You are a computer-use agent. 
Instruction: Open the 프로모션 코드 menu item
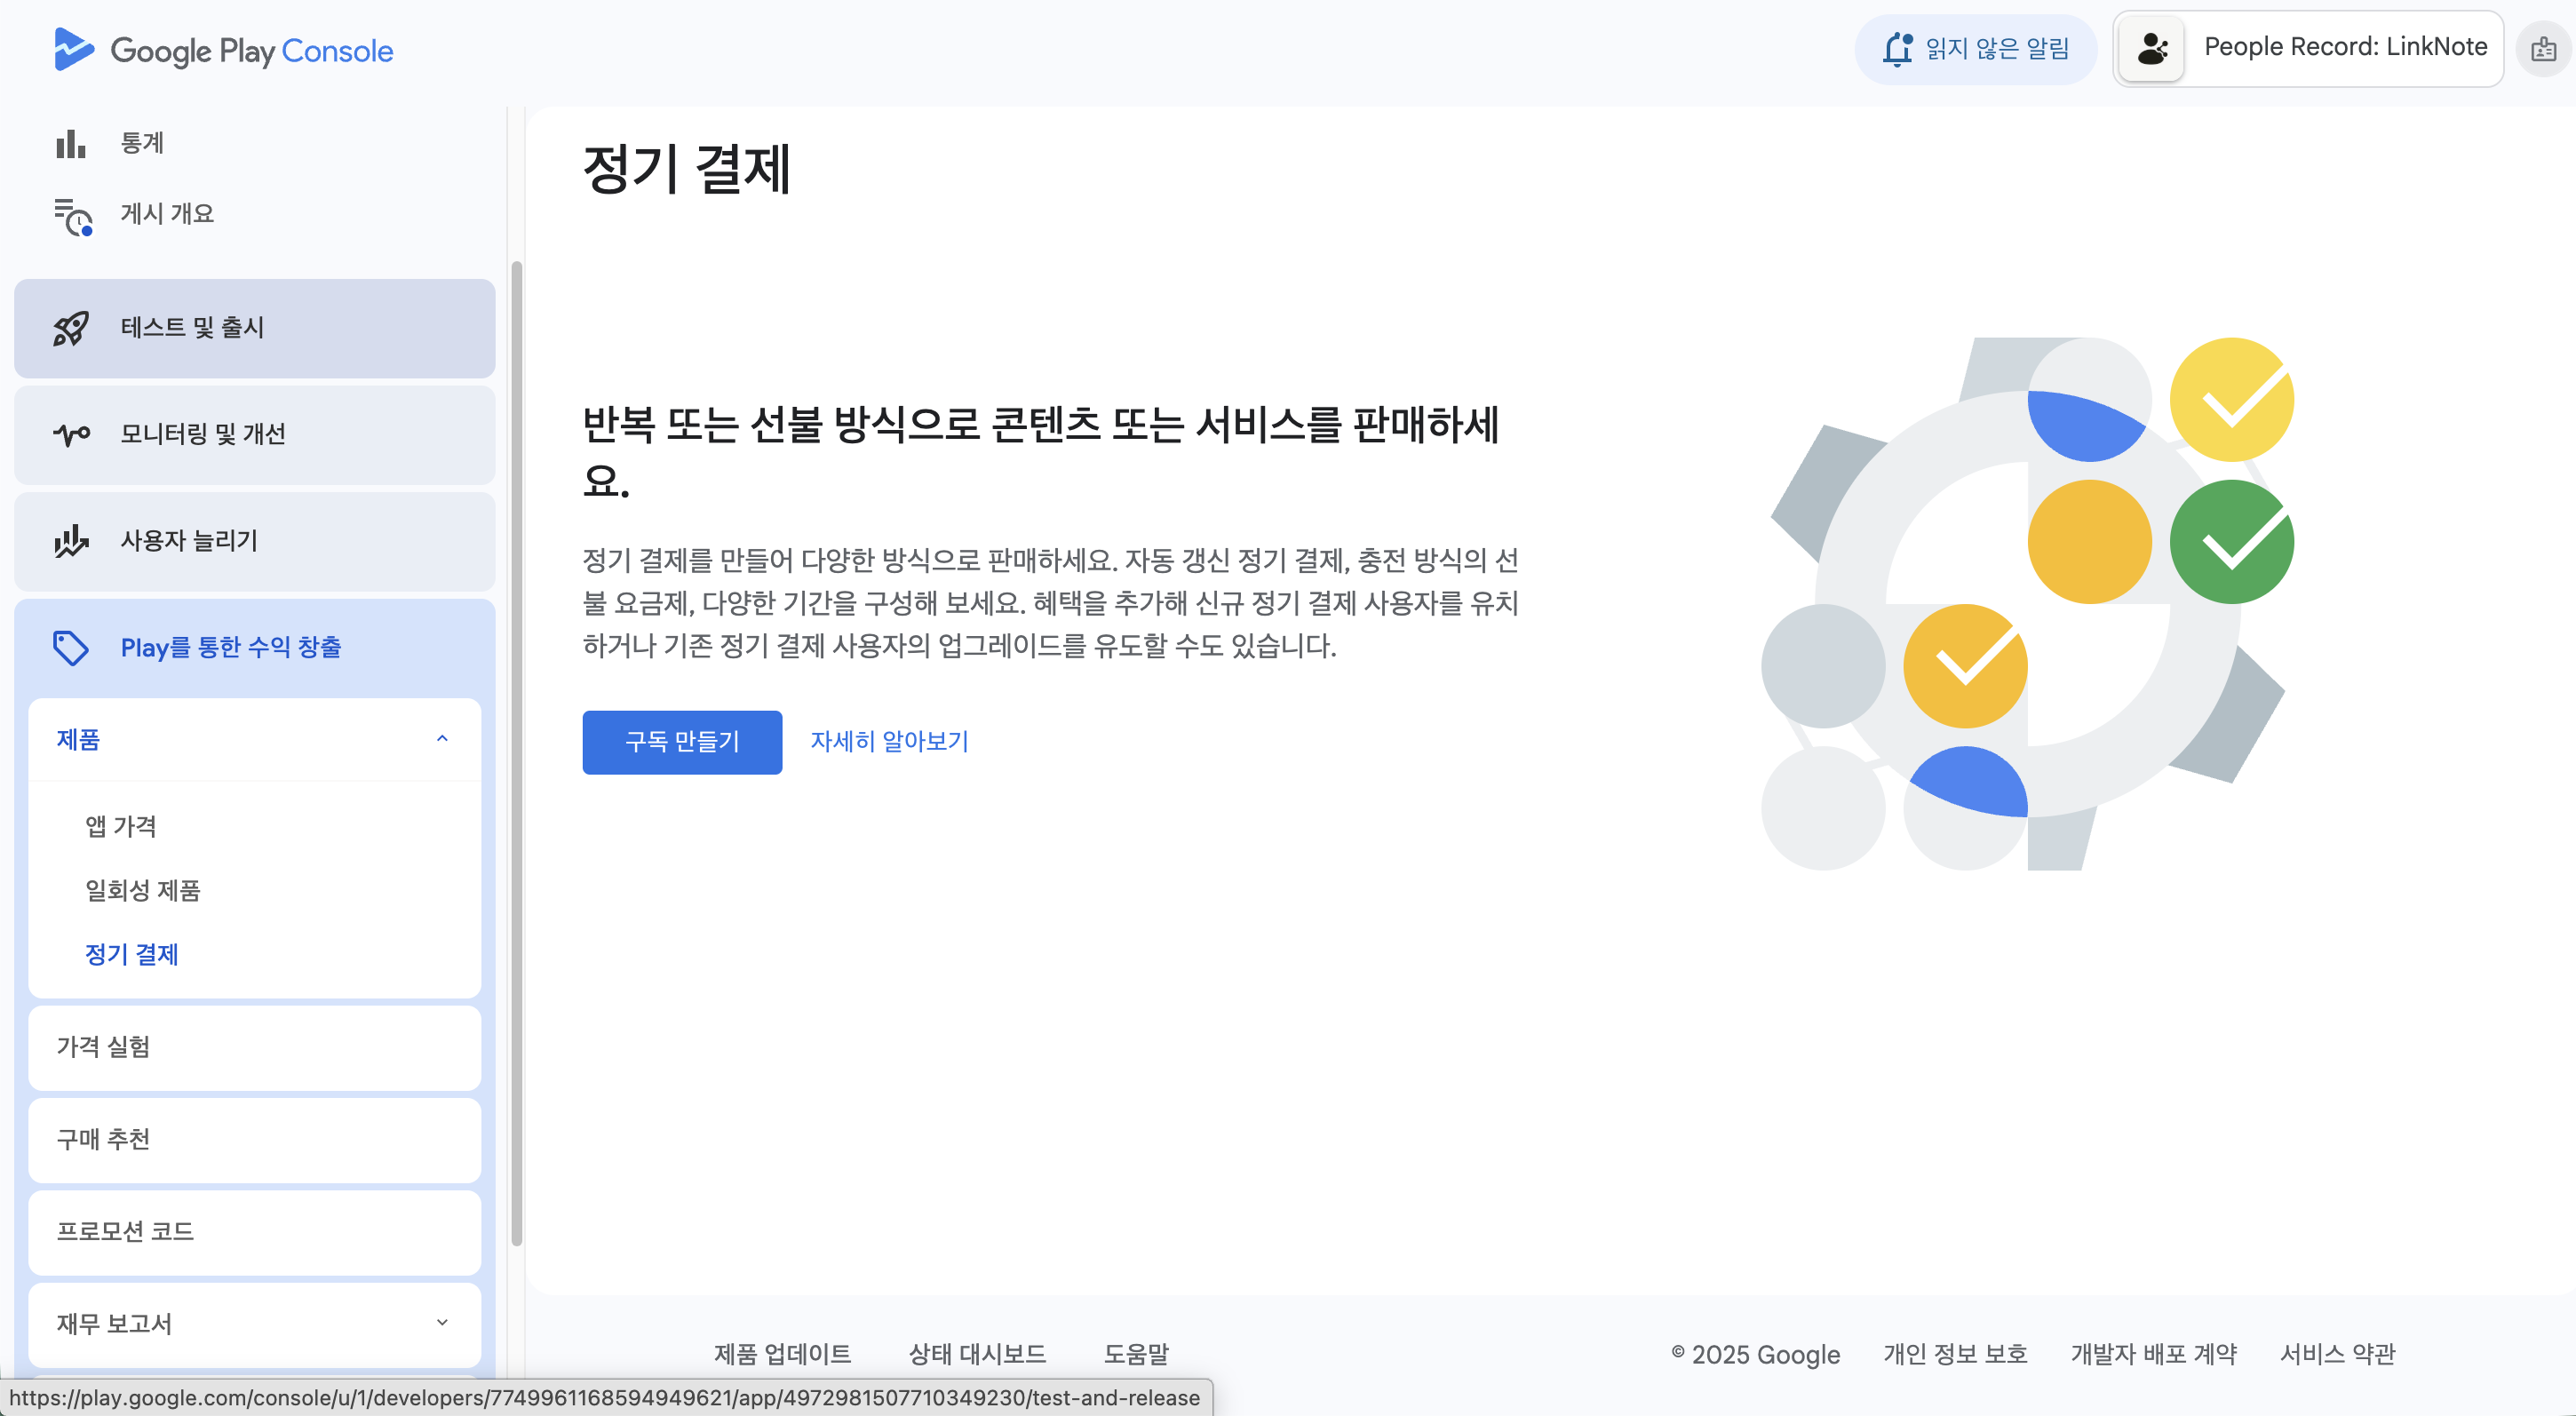[x=125, y=1232]
